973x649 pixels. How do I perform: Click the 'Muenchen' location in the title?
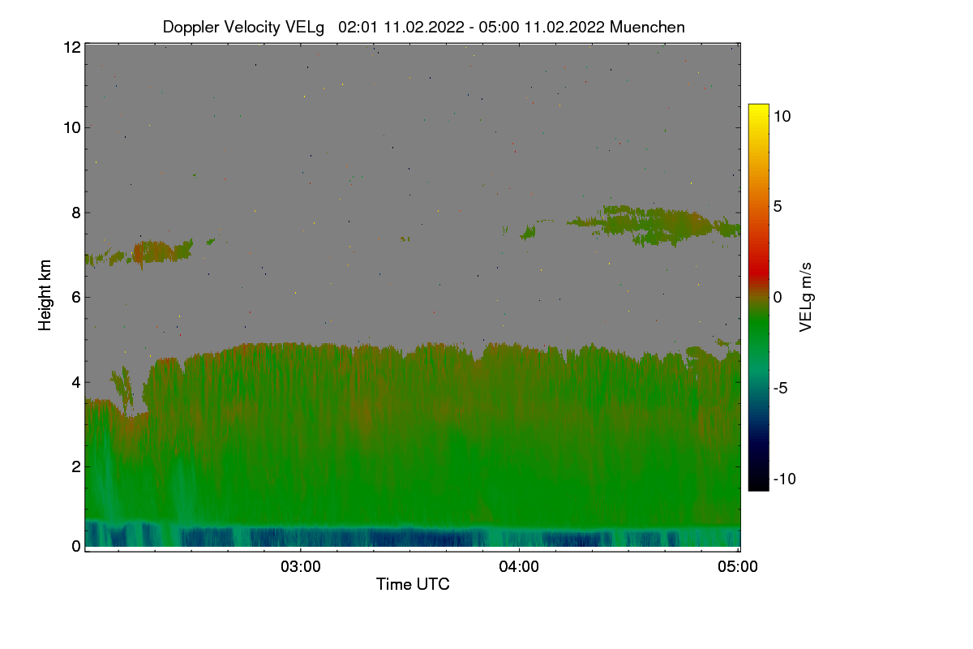tap(647, 27)
